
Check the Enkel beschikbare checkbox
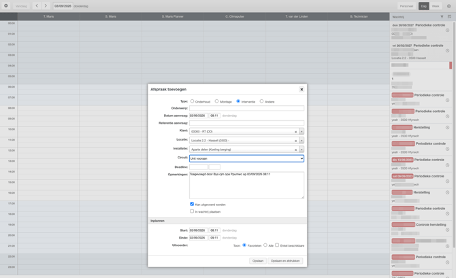(x=277, y=245)
